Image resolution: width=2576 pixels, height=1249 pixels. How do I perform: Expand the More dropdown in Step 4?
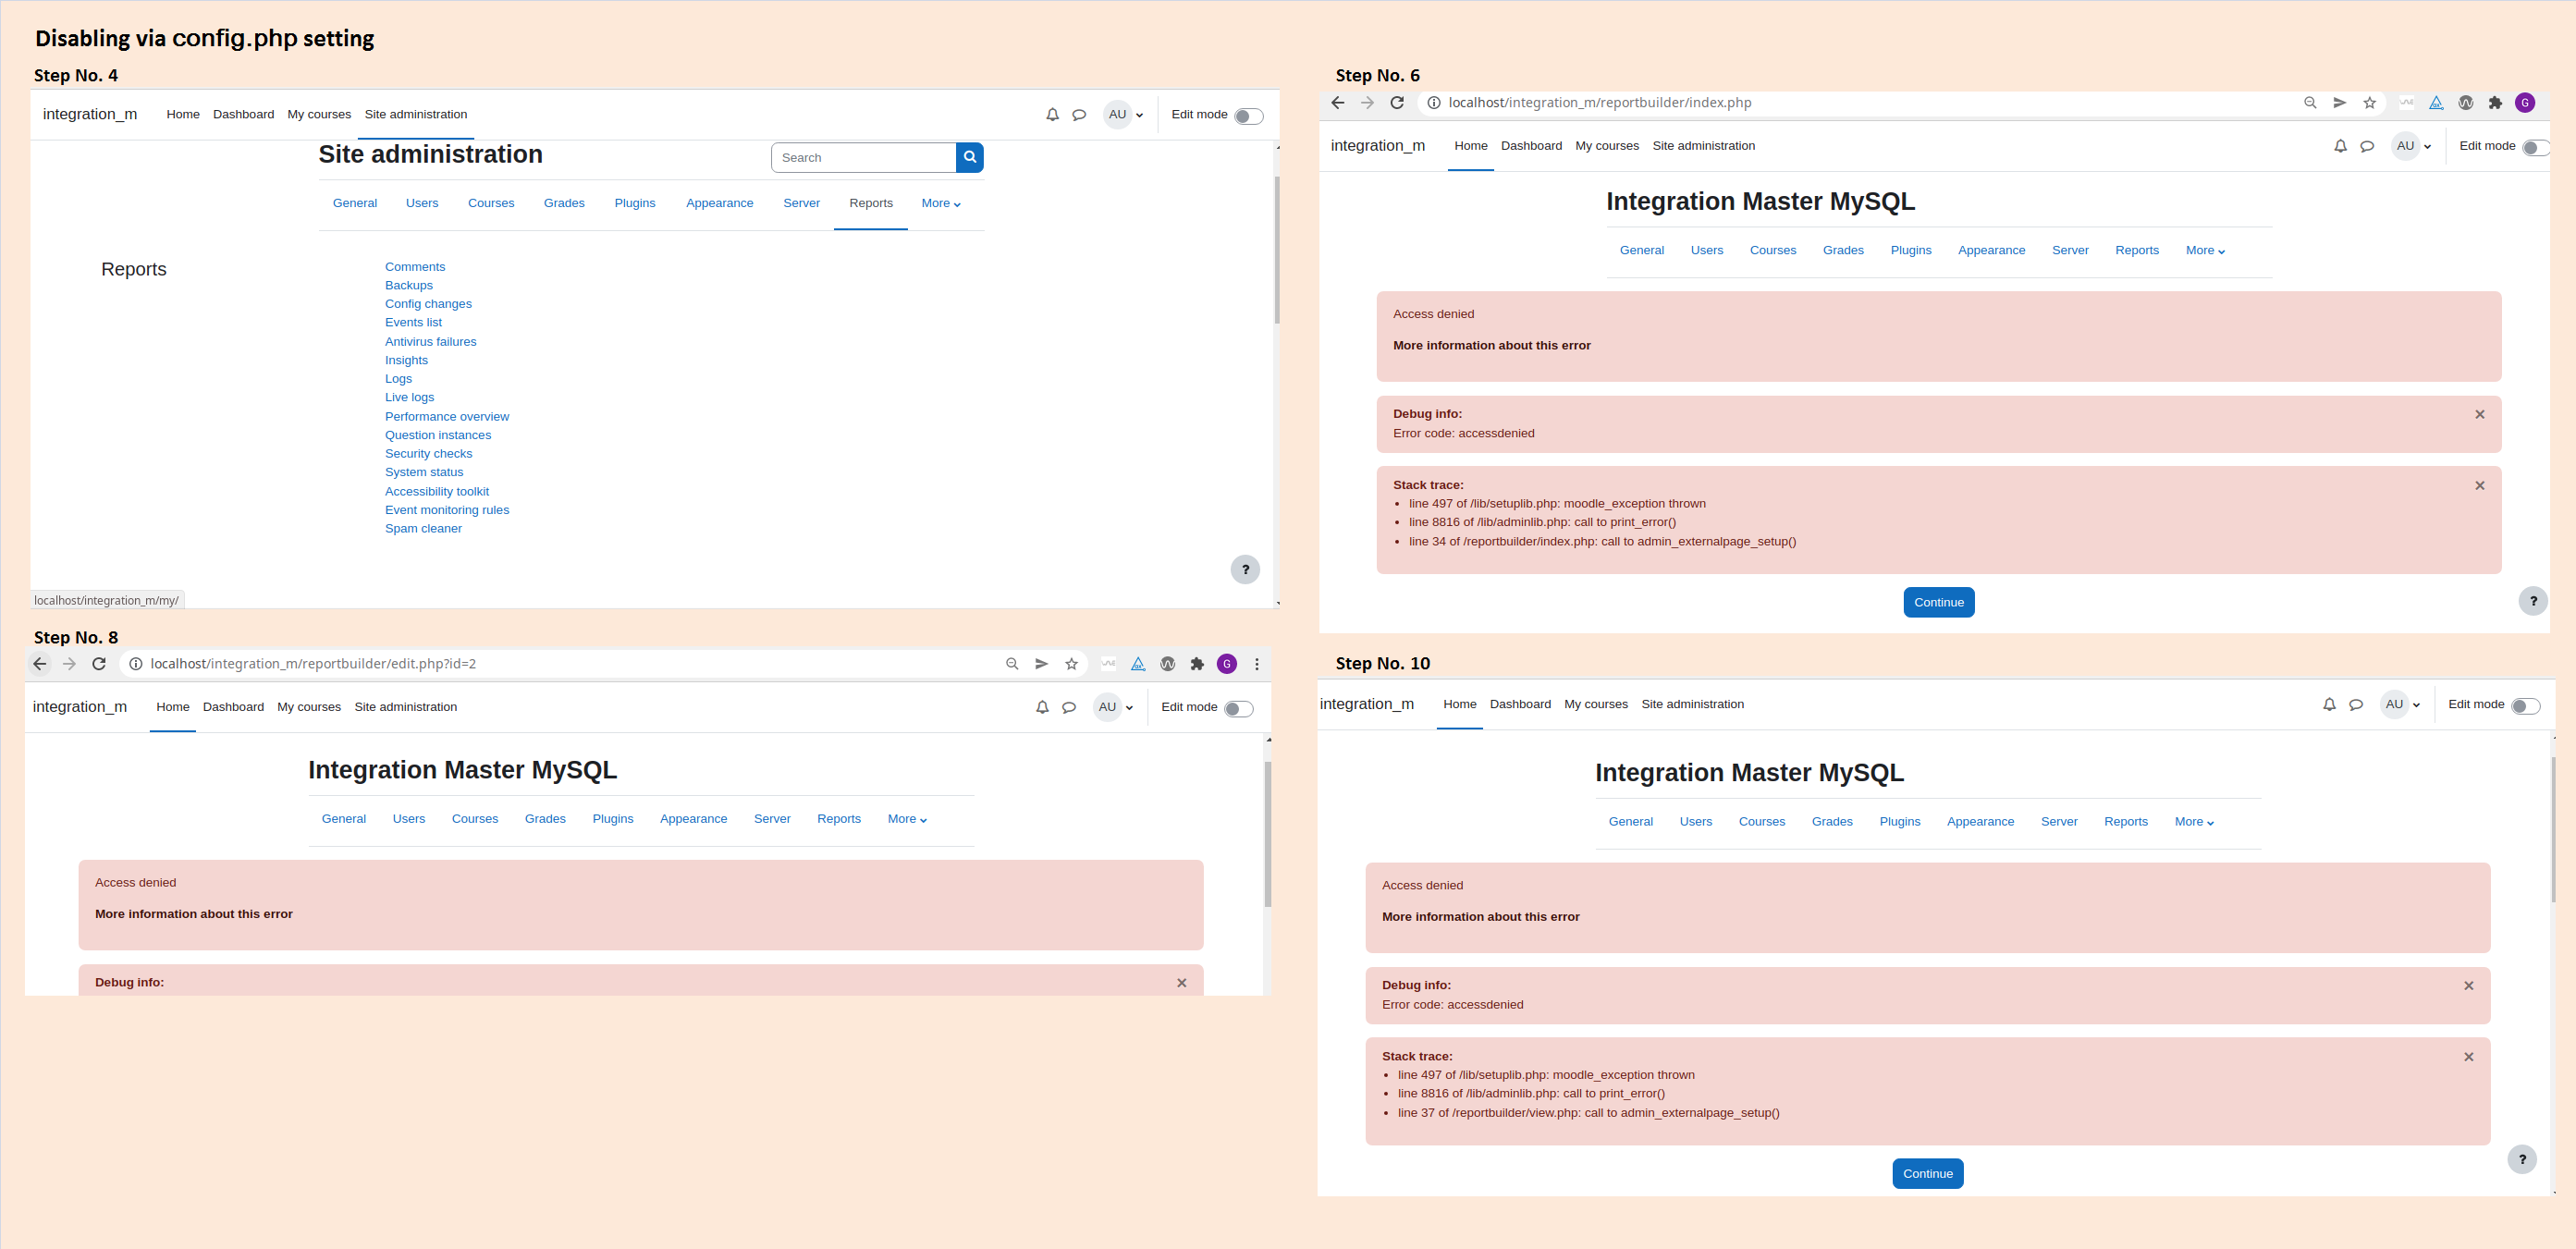pos(940,203)
